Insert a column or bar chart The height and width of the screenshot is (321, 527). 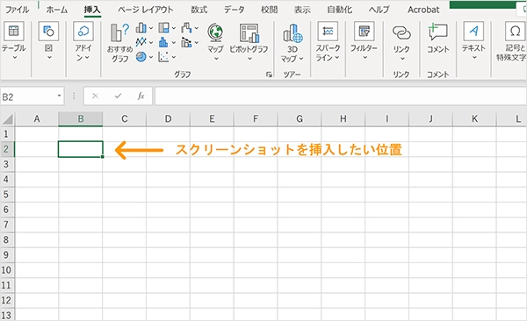click(x=141, y=28)
